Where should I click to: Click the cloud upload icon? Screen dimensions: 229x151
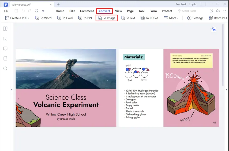click(218, 11)
